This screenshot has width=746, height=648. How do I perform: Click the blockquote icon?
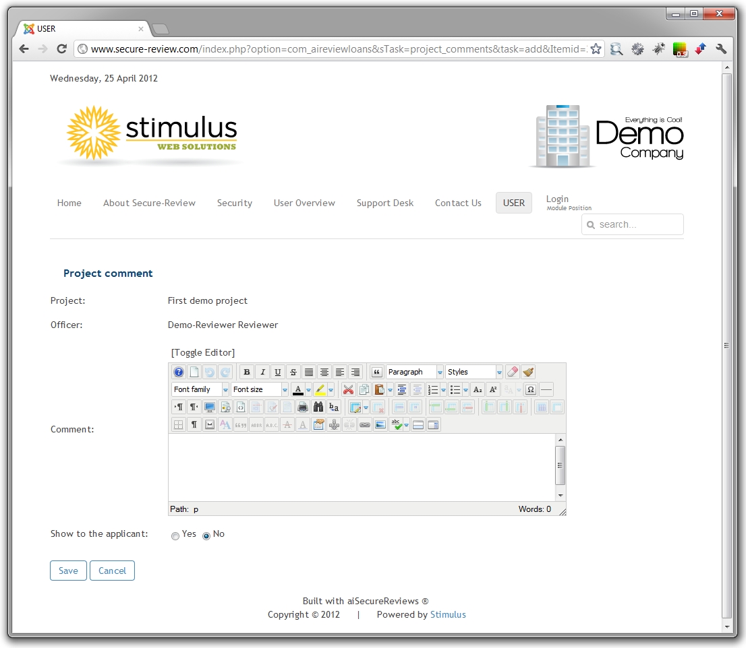377,372
